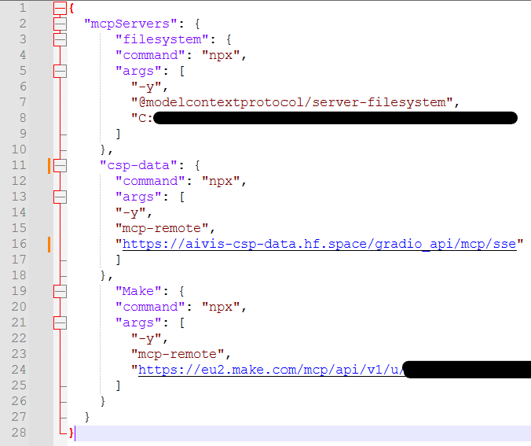Click closing bracket on line 9

pos(118,135)
